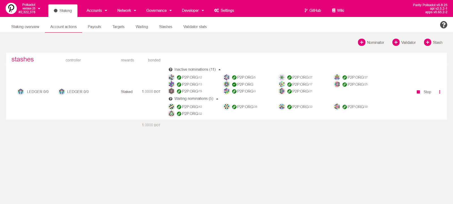The image size is (453, 204).
Task: Click the P2P.ORG/27 identicon
Action: point(282,77)
